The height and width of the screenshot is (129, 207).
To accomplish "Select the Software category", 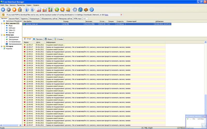I will [12, 28].
